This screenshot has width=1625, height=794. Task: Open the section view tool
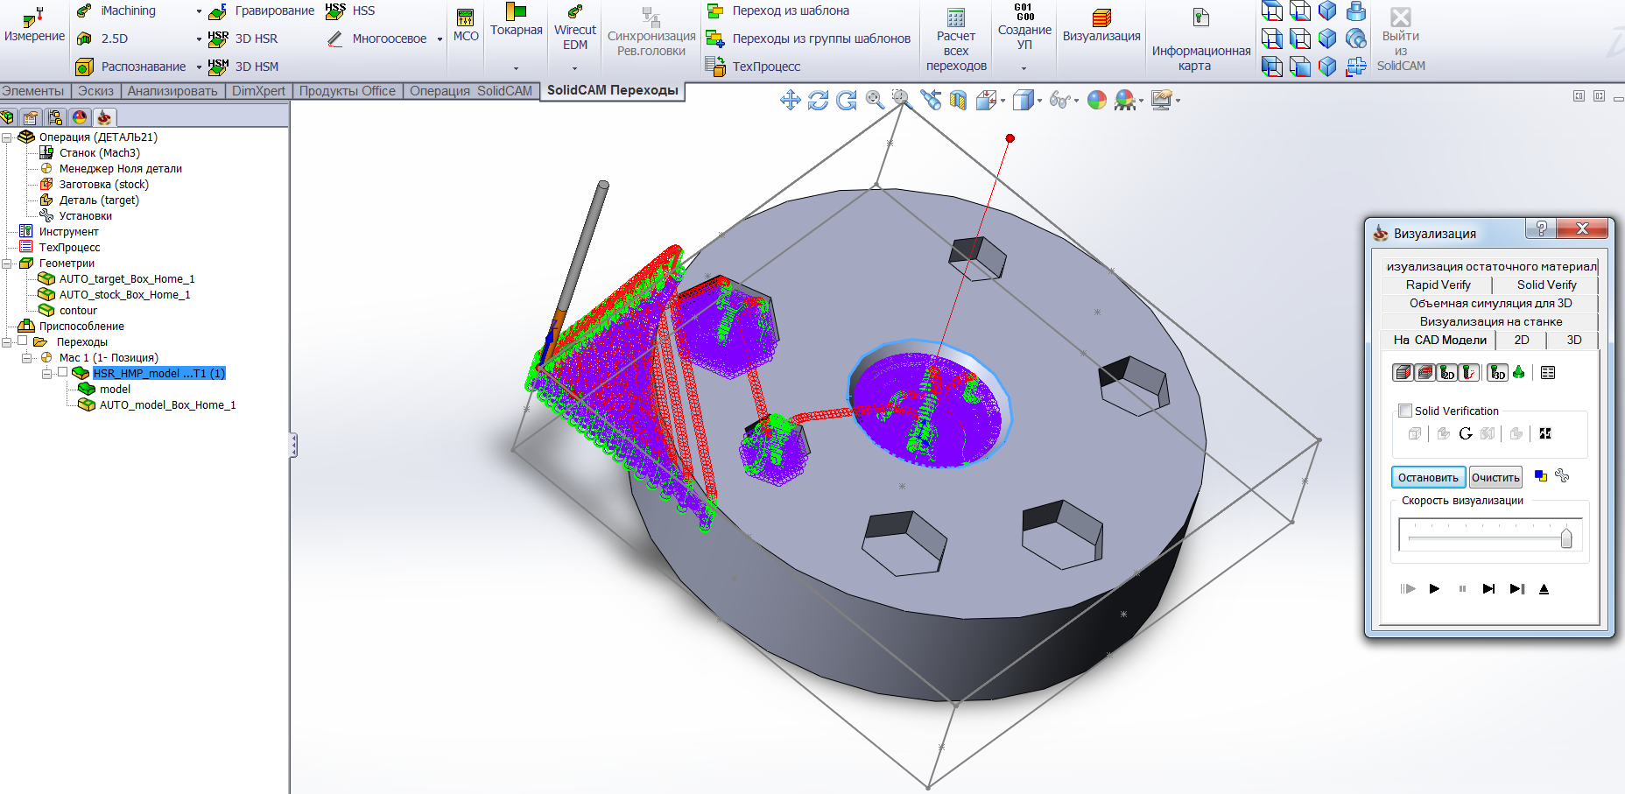pyautogui.click(x=958, y=101)
